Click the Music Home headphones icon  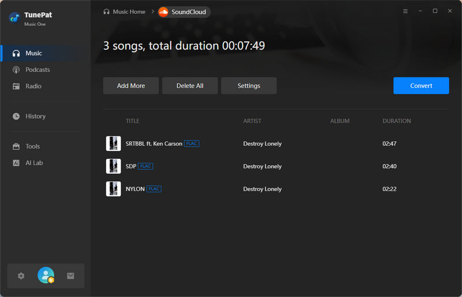(106, 12)
